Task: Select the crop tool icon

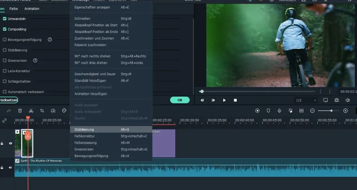Action: (42, 111)
